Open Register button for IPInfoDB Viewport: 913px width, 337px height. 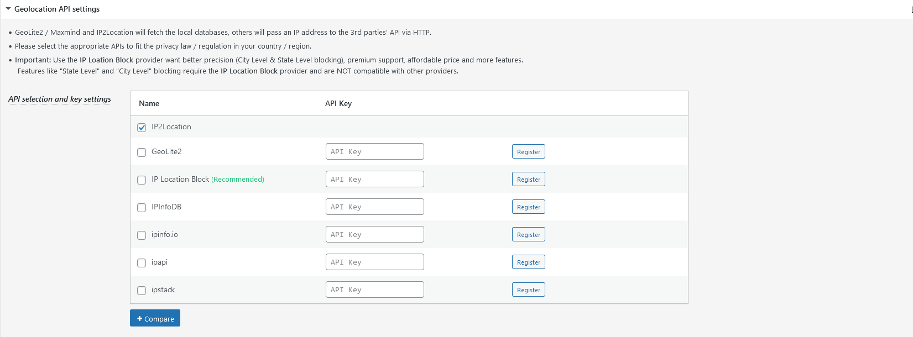529,207
